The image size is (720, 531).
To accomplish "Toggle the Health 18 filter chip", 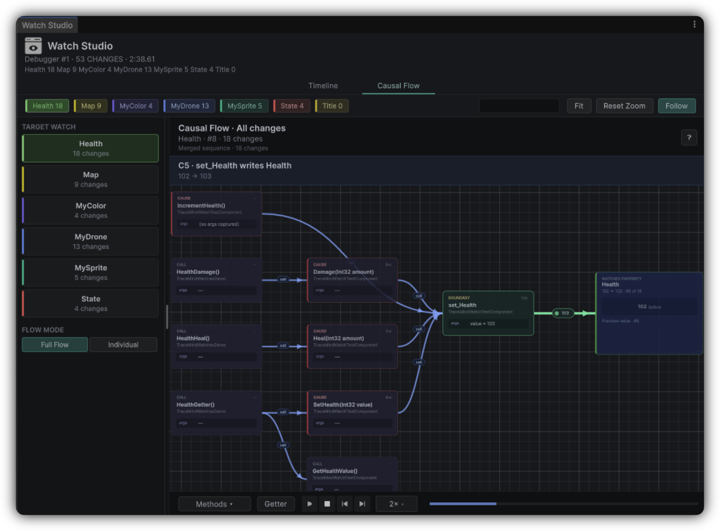I will pyautogui.click(x=47, y=106).
